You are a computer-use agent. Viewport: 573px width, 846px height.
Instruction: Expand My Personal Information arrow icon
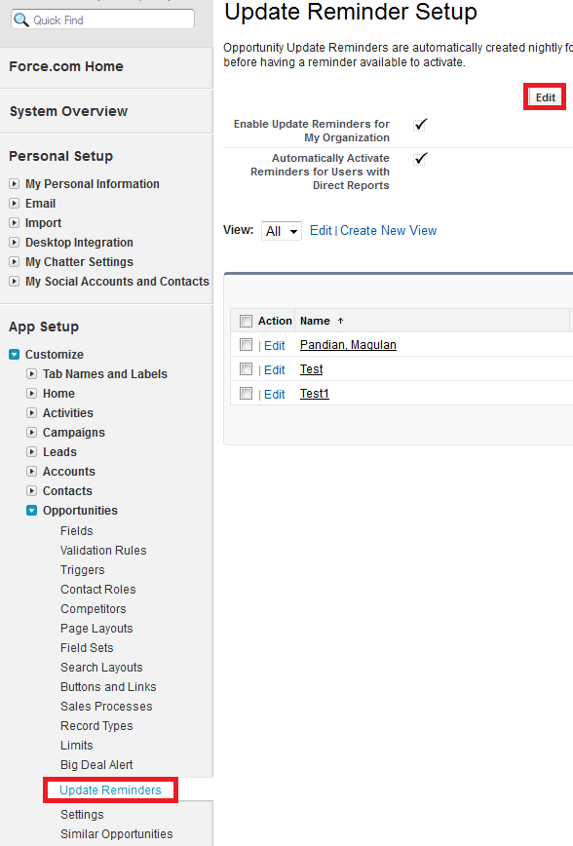point(15,184)
